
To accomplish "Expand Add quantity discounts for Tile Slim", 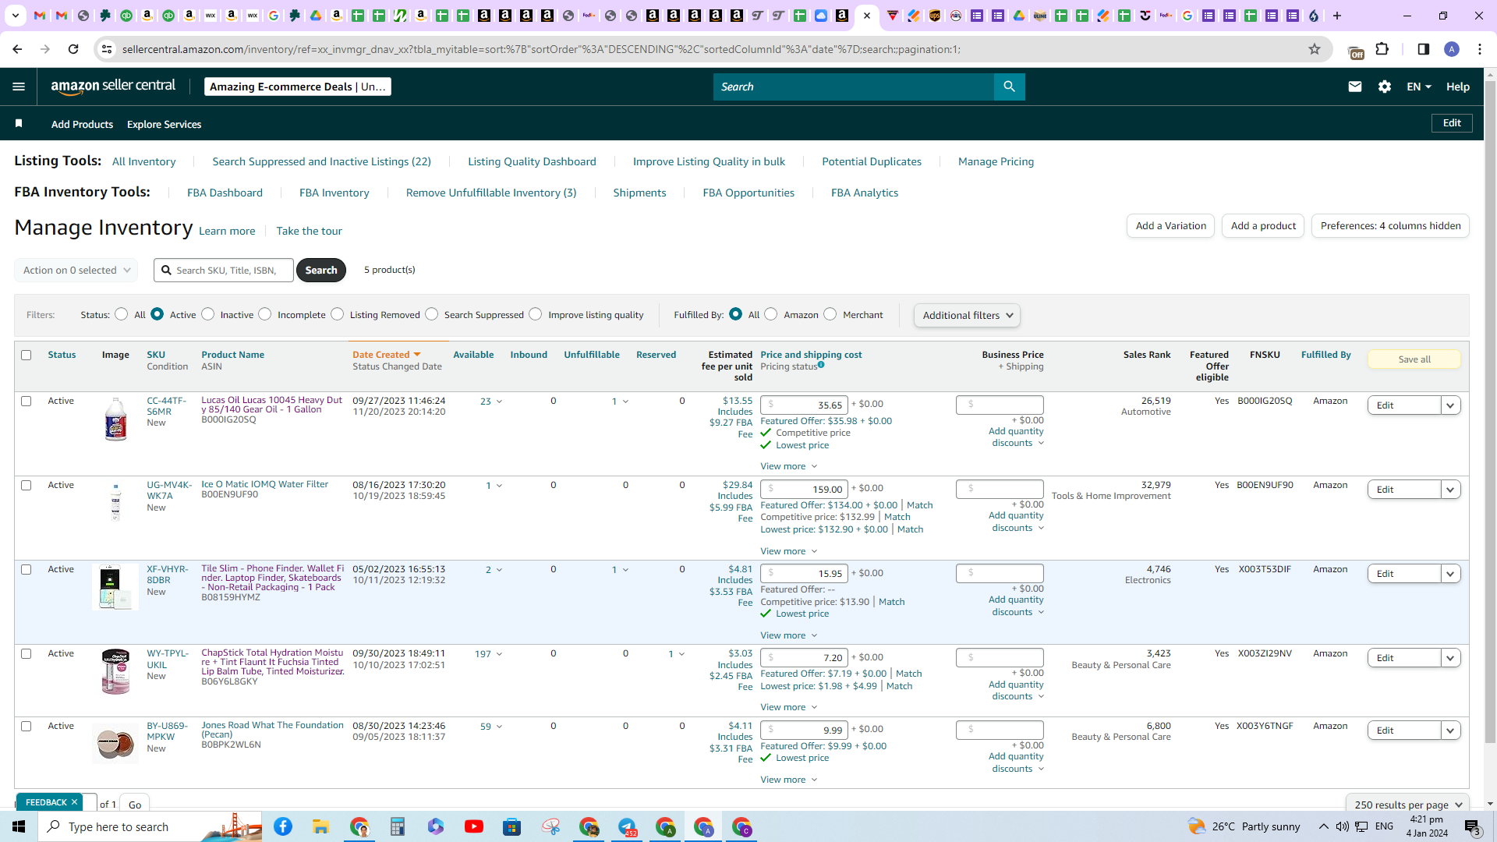I will 1016,606.
